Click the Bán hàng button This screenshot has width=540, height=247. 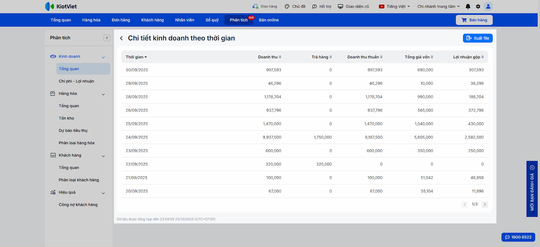[474, 20]
